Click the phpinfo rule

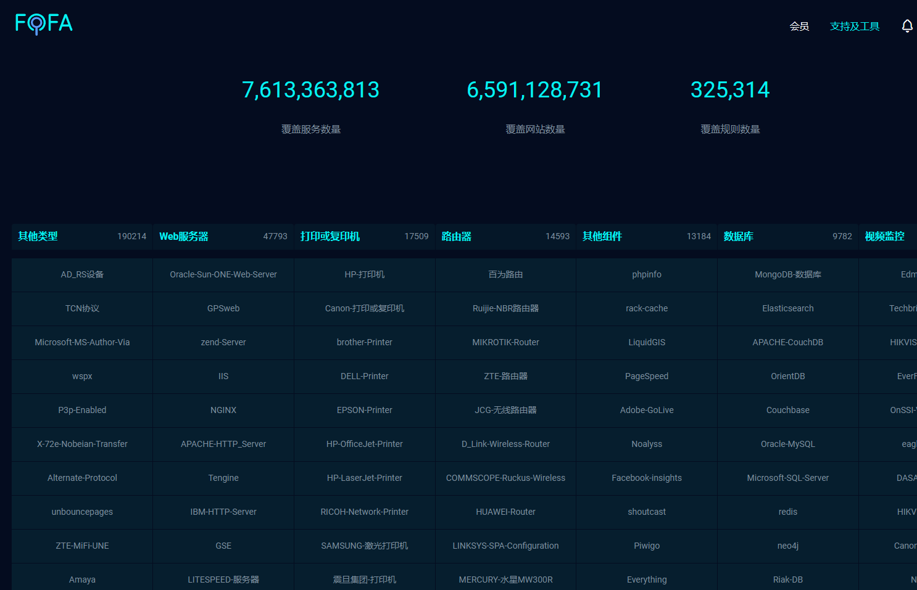point(647,274)
